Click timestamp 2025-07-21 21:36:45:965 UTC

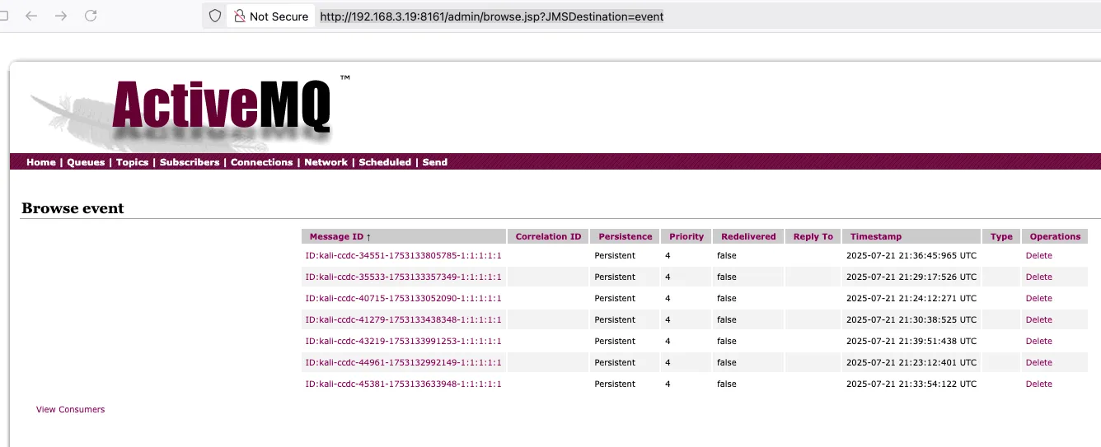[x=911, y=255]
